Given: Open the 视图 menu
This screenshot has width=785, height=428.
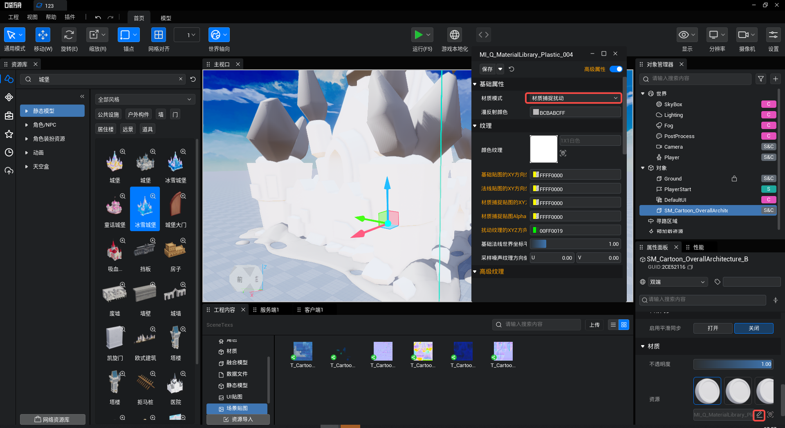Looking at the screenshot, I should 32,17.
